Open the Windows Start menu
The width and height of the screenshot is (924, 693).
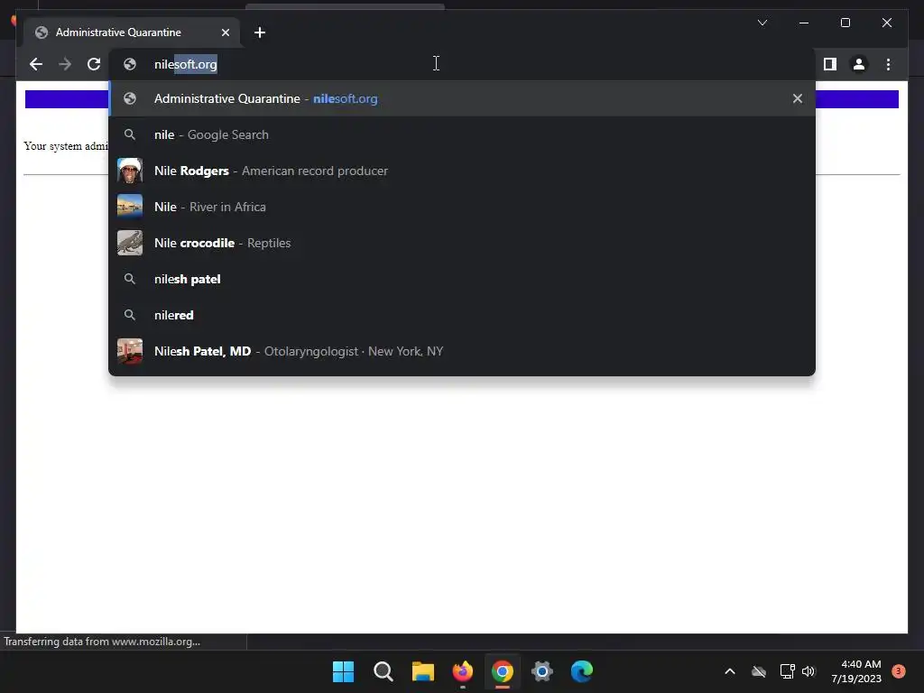click(x=343, y=671)
